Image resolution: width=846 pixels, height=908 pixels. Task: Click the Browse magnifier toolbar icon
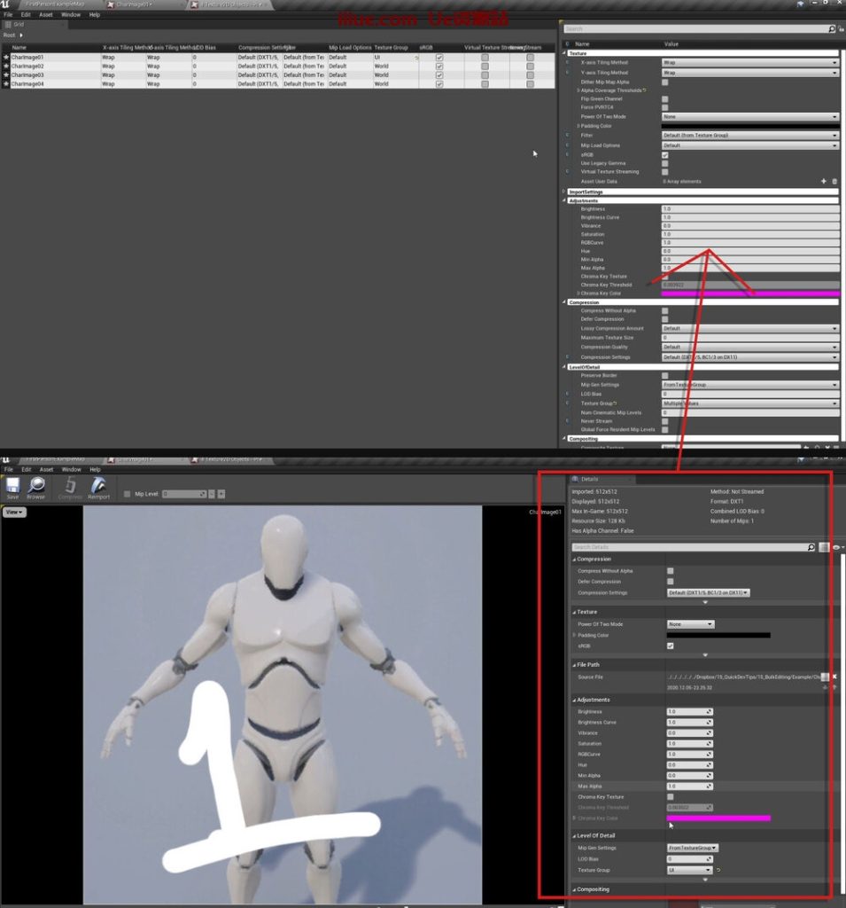tap(36, 488)
